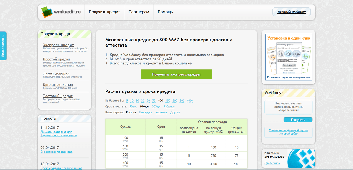The image size is (353, 170).
Task: Open Экспресс-кредит sidebar link
Action: 58,45
